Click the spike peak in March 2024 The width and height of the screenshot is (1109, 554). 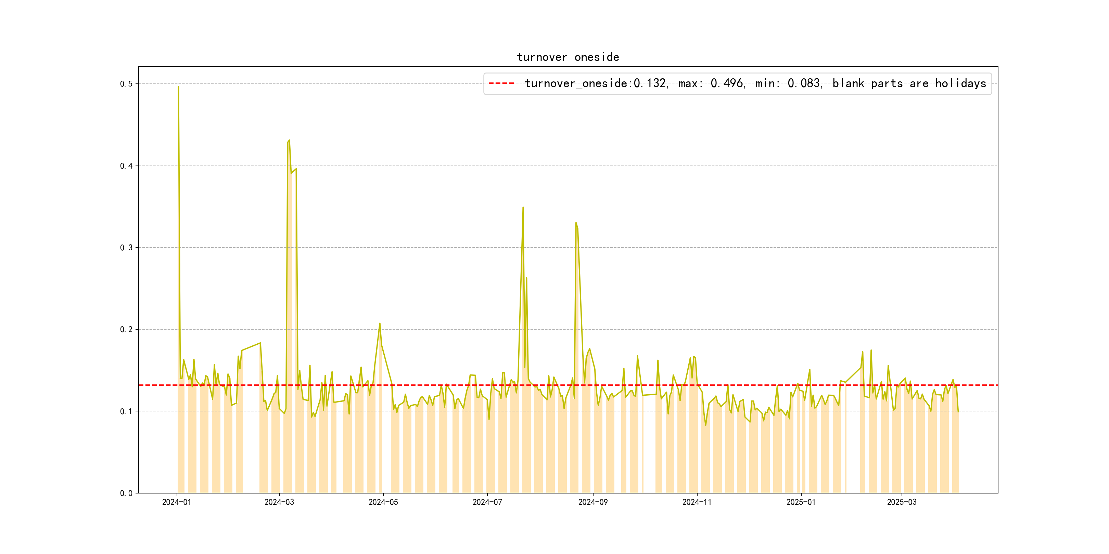(289, 140)
